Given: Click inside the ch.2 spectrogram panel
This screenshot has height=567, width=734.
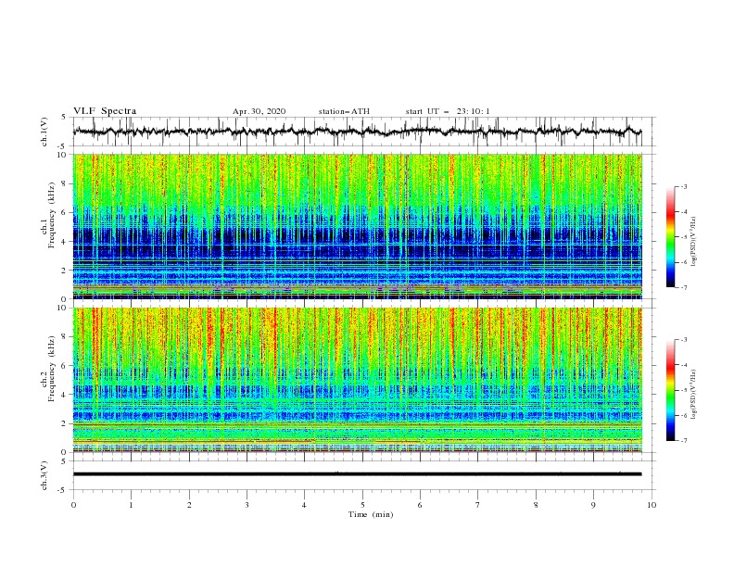Looking at the screenshot, I should tap(357, 380).
